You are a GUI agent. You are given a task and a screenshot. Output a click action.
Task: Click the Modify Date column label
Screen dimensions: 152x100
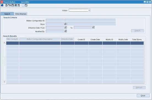pyautogui.click(x=123, y=40)
